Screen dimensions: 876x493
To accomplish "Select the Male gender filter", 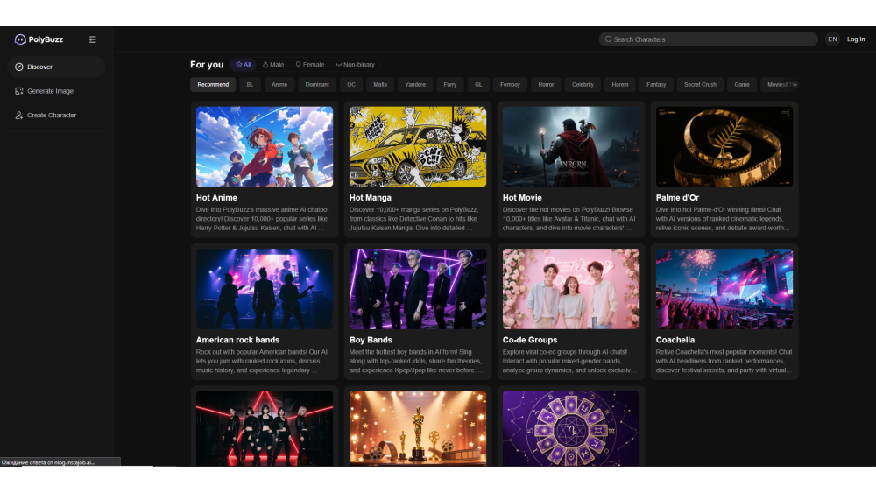I will click(x=273, y=65).
